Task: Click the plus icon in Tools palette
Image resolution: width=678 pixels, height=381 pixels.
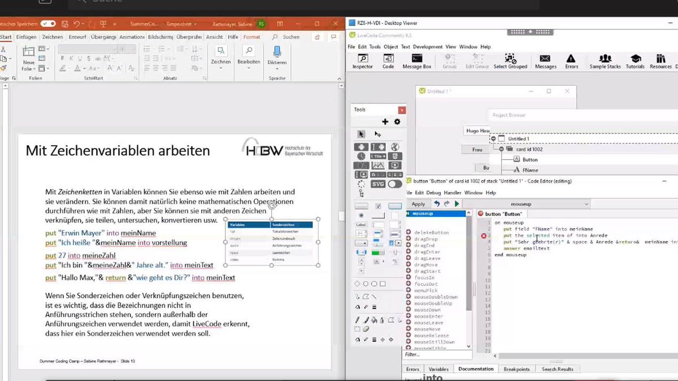Action: tap(385, 121)
